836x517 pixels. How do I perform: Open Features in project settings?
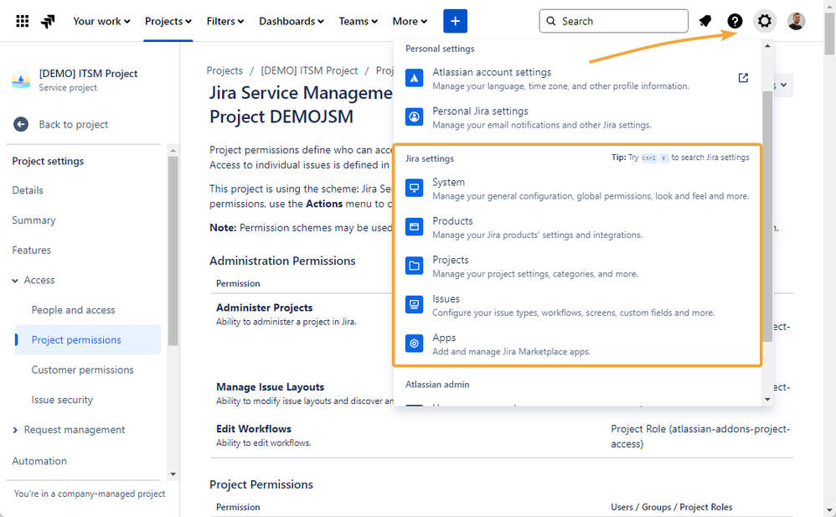pos(32,251)
